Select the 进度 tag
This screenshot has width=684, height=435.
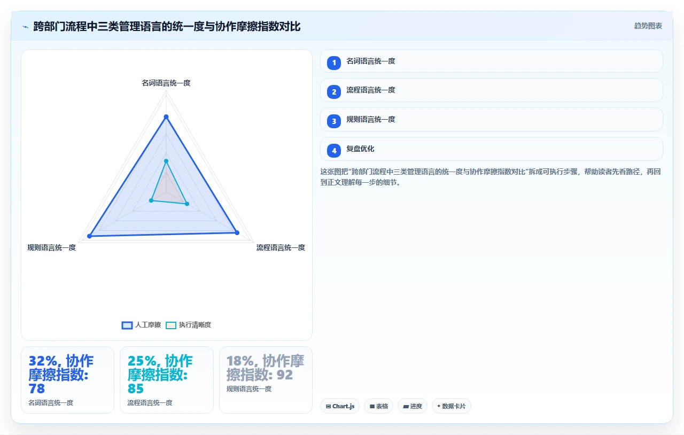[x=413, y=406]
